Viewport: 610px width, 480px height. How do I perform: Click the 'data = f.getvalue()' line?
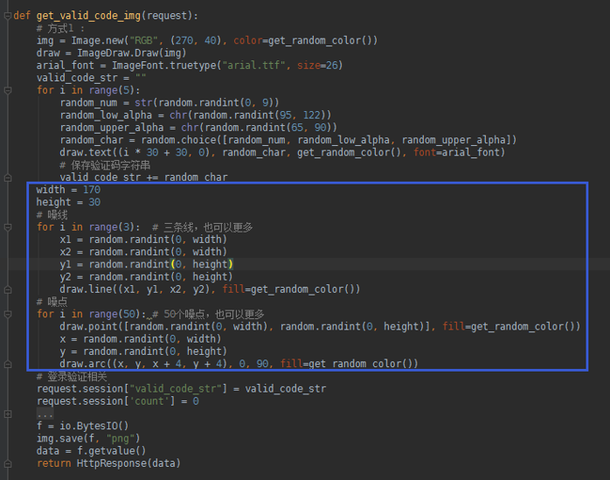(x=91, y=451)
